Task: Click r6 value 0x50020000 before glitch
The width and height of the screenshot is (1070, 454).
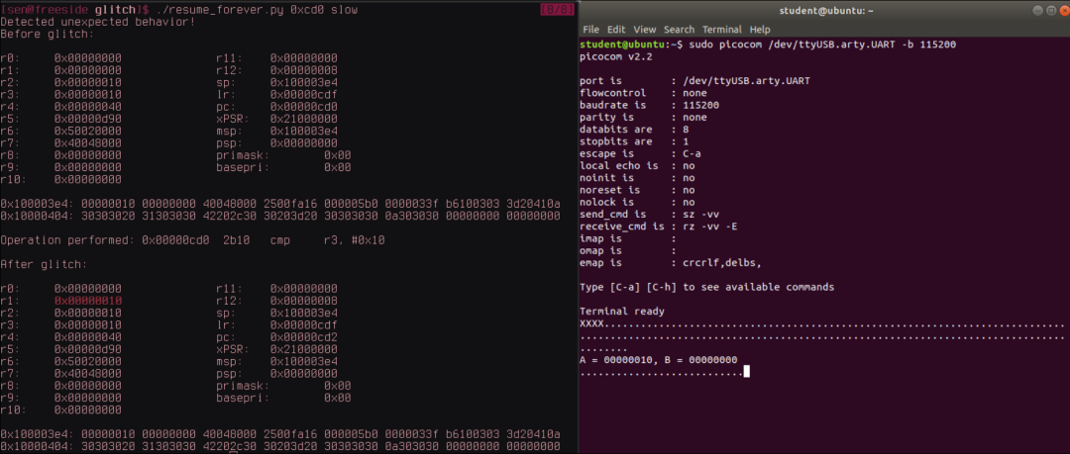Action: pyautogui.click(x=88, y=131)
